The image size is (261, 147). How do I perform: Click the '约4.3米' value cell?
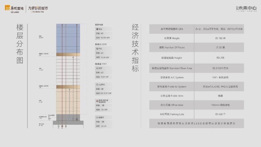tap(219, 58)
